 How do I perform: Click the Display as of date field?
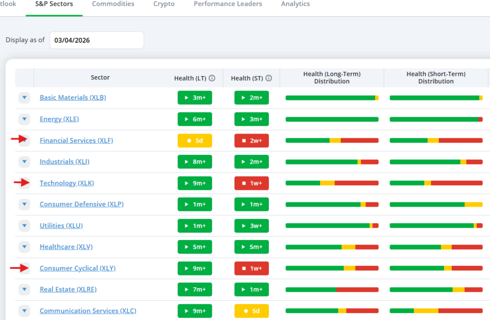96,40
